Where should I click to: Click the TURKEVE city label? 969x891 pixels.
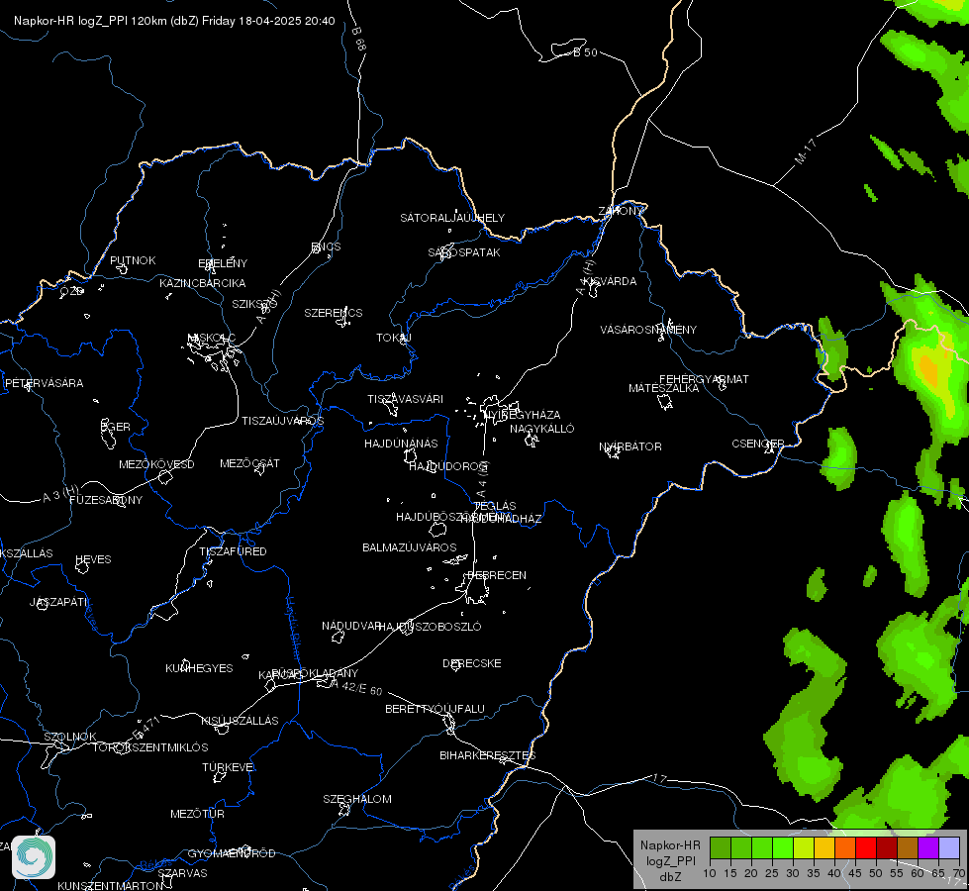click(x=228, y=766)
